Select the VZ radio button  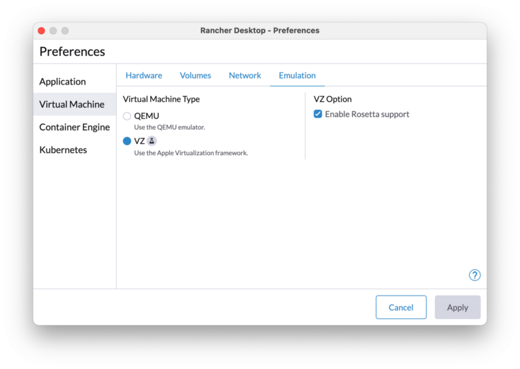(127, 141)
